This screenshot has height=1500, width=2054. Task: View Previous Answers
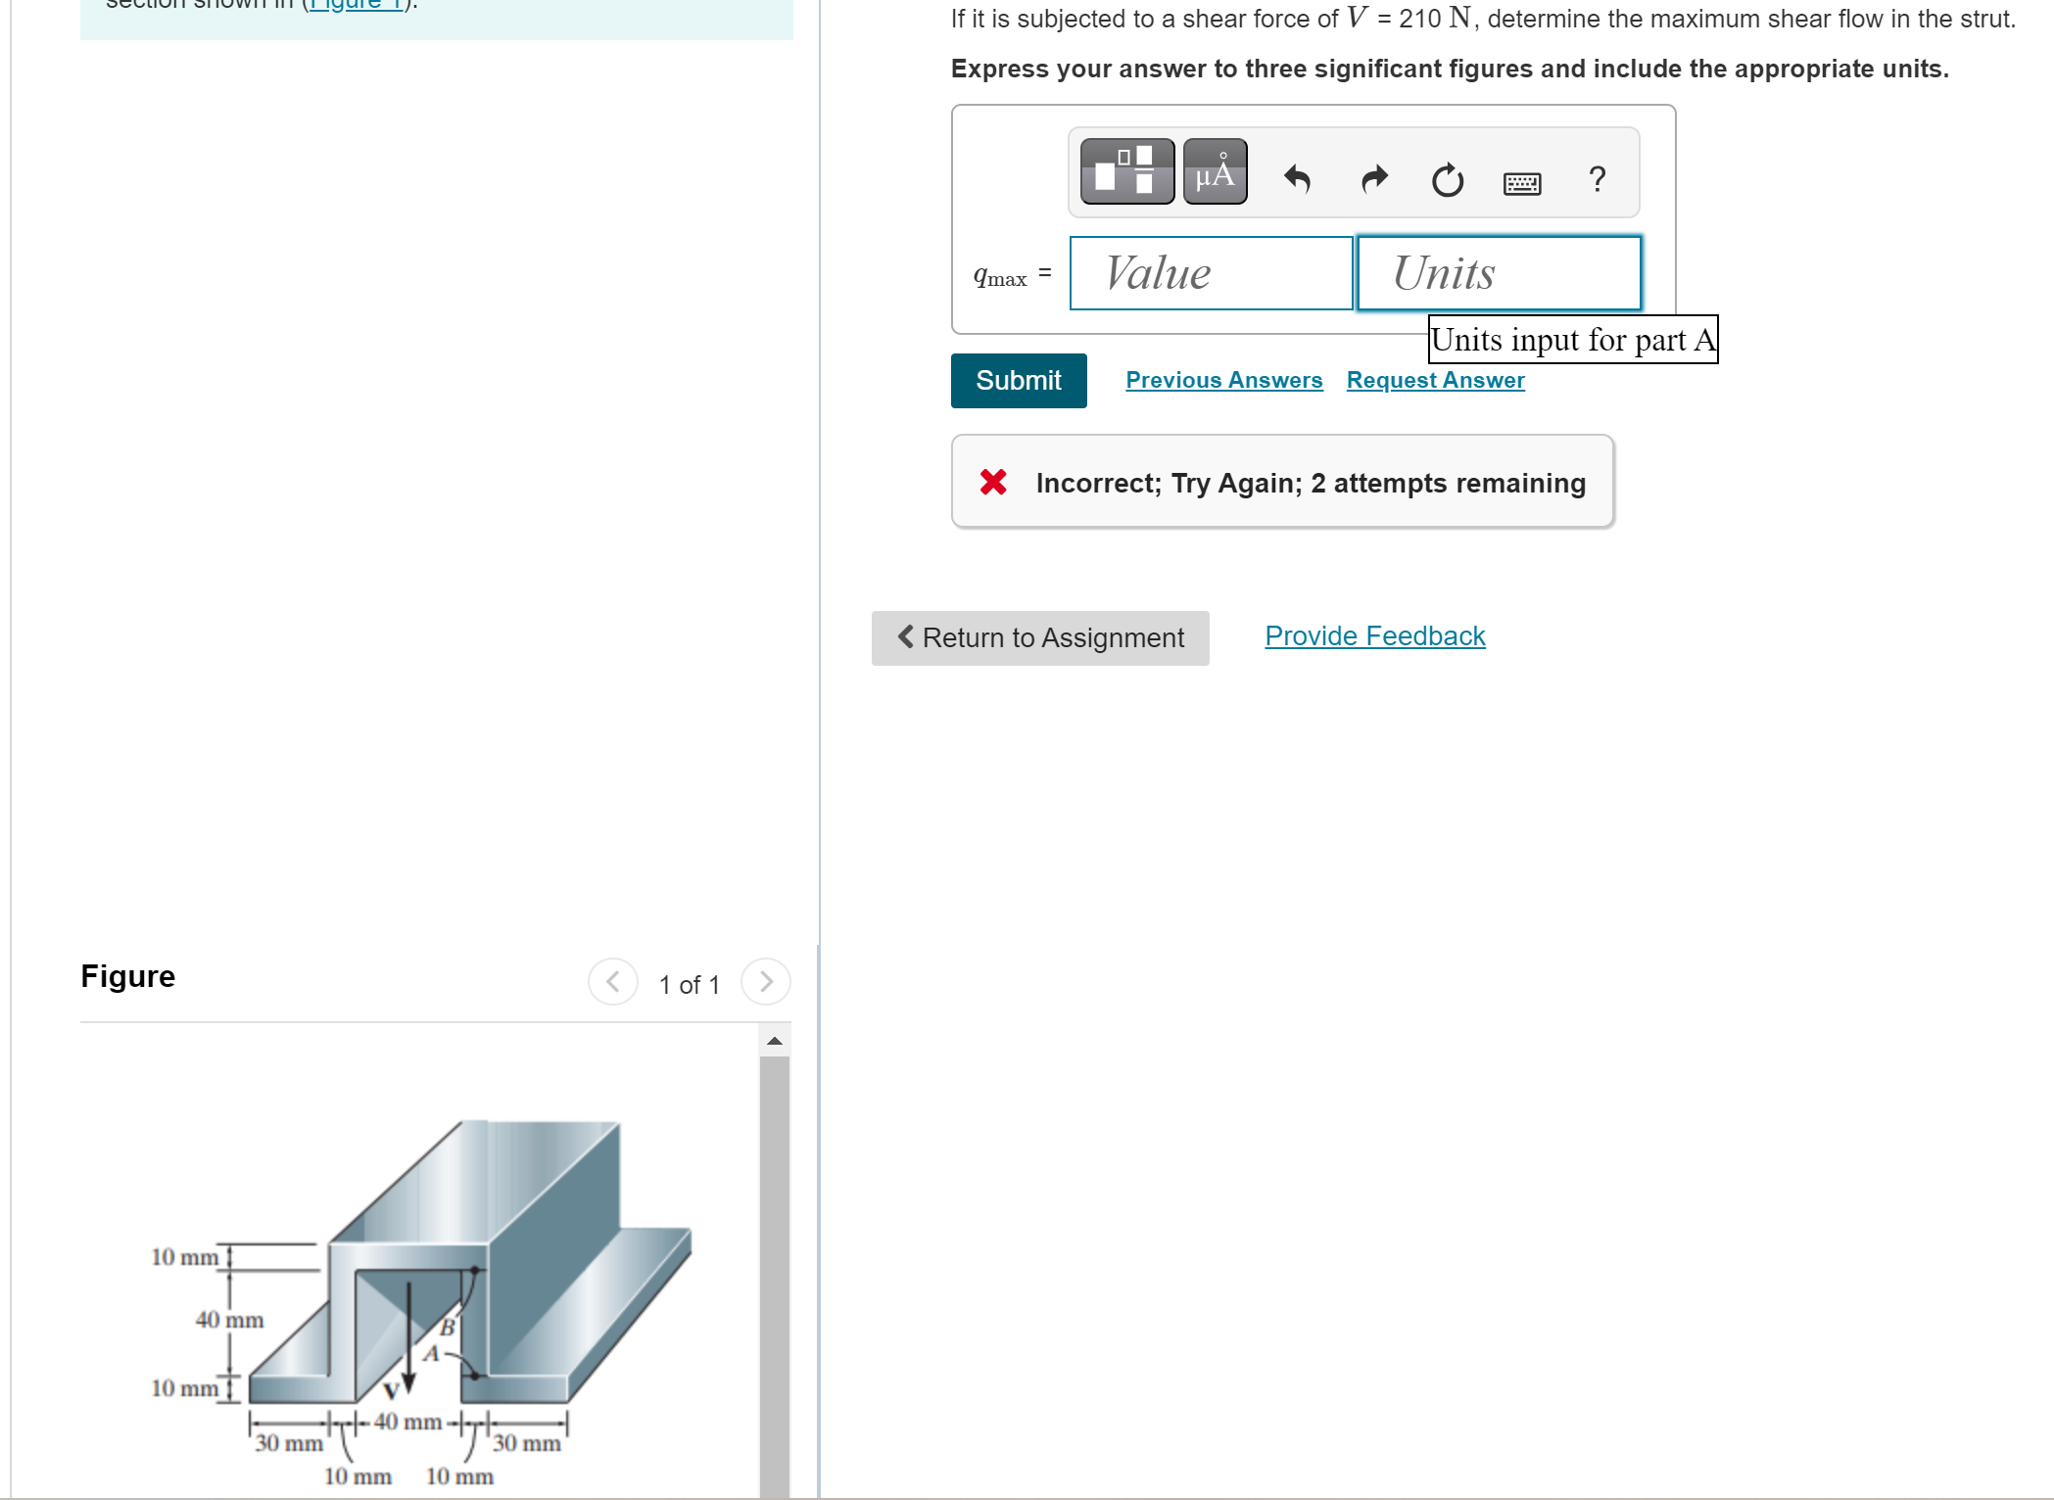(1223, 380)
